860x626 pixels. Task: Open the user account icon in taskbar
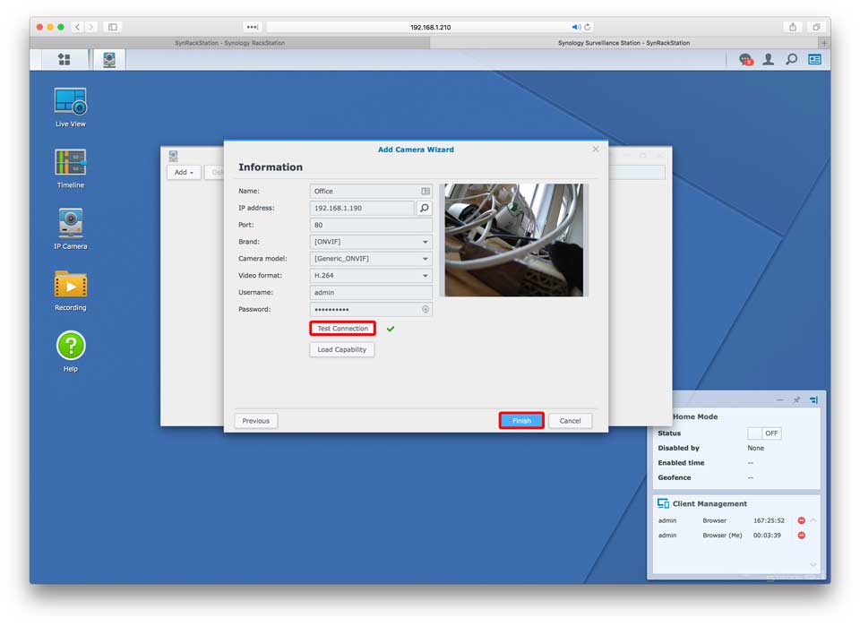(768, 59)
